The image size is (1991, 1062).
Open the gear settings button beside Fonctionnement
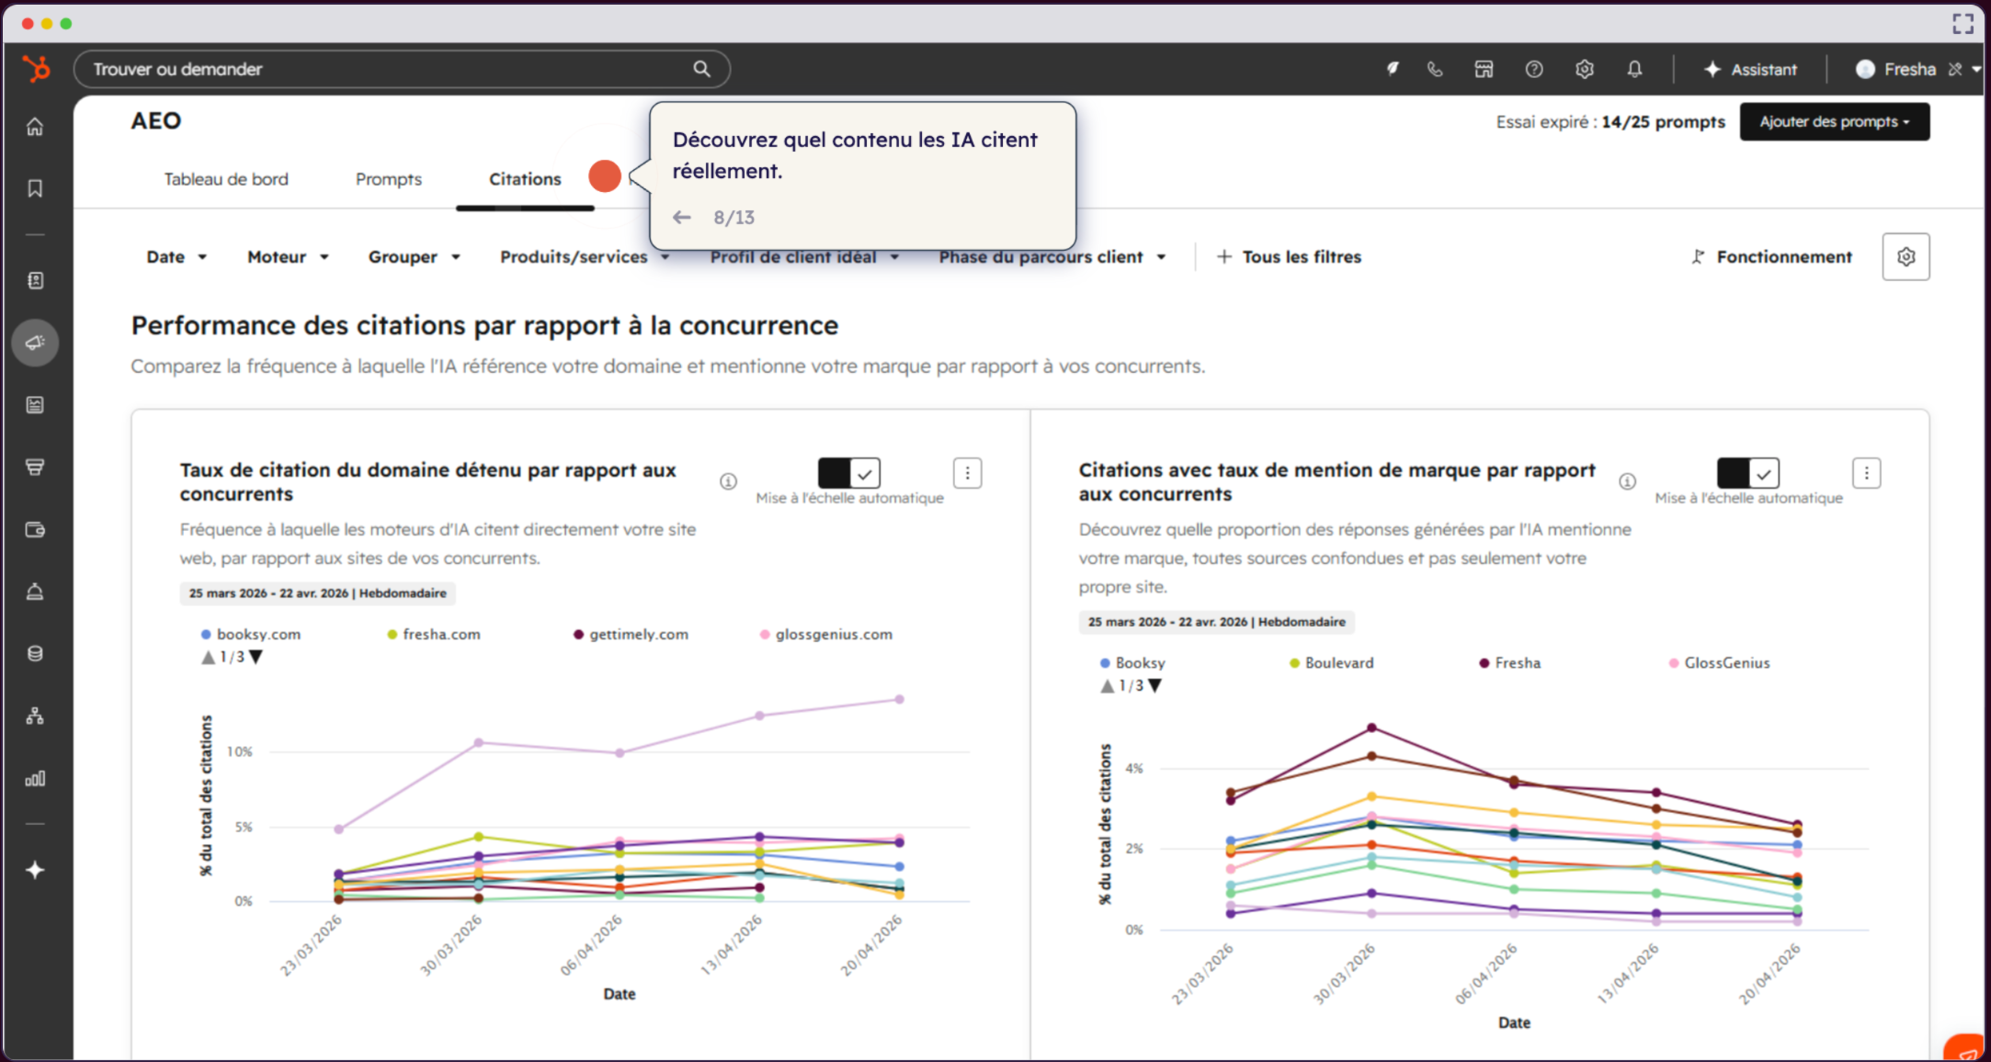coord(1906,257)
